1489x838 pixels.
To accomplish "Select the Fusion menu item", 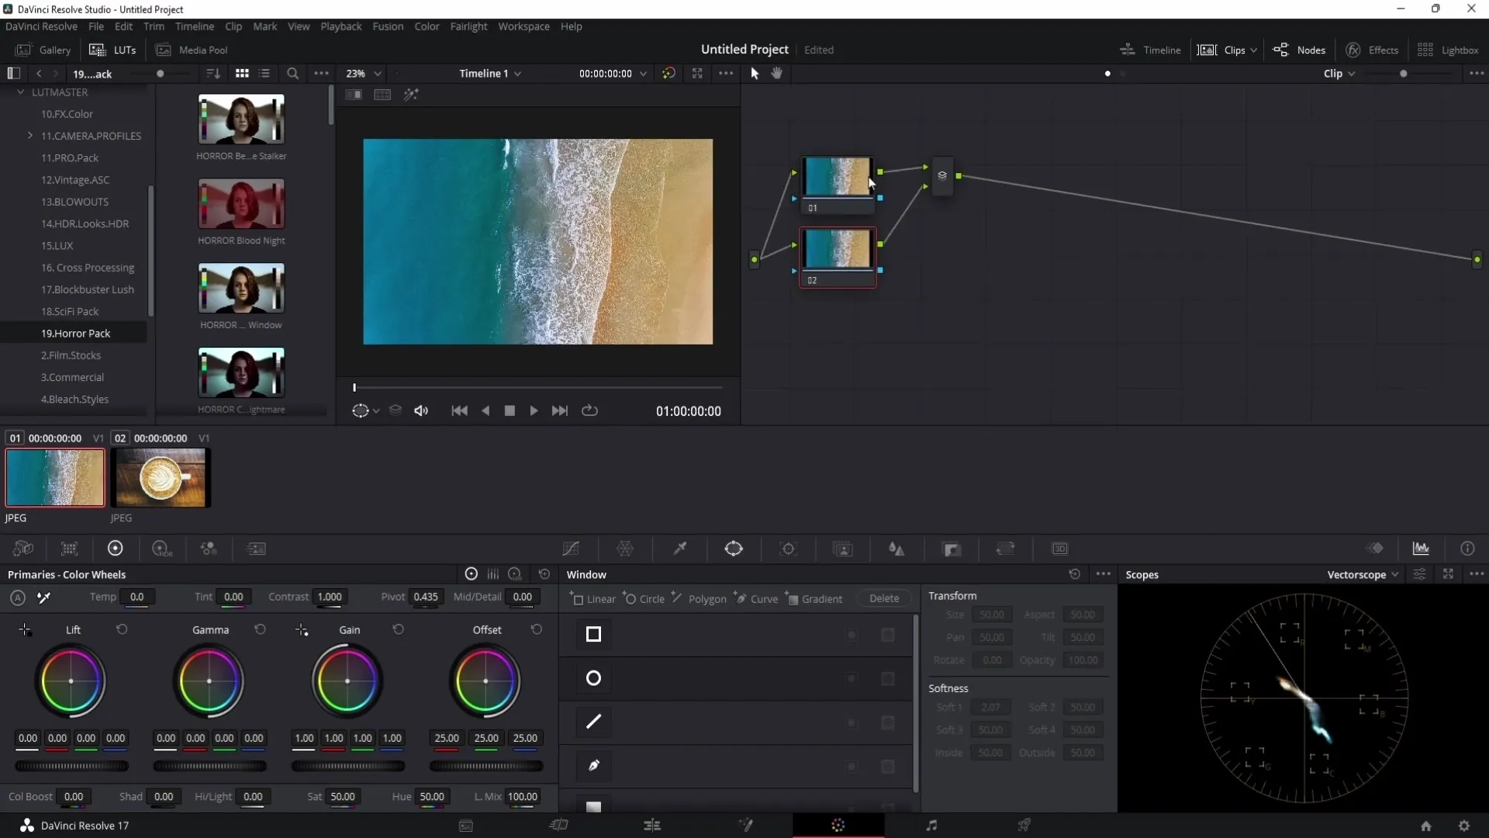I will (x=388, y=26).
